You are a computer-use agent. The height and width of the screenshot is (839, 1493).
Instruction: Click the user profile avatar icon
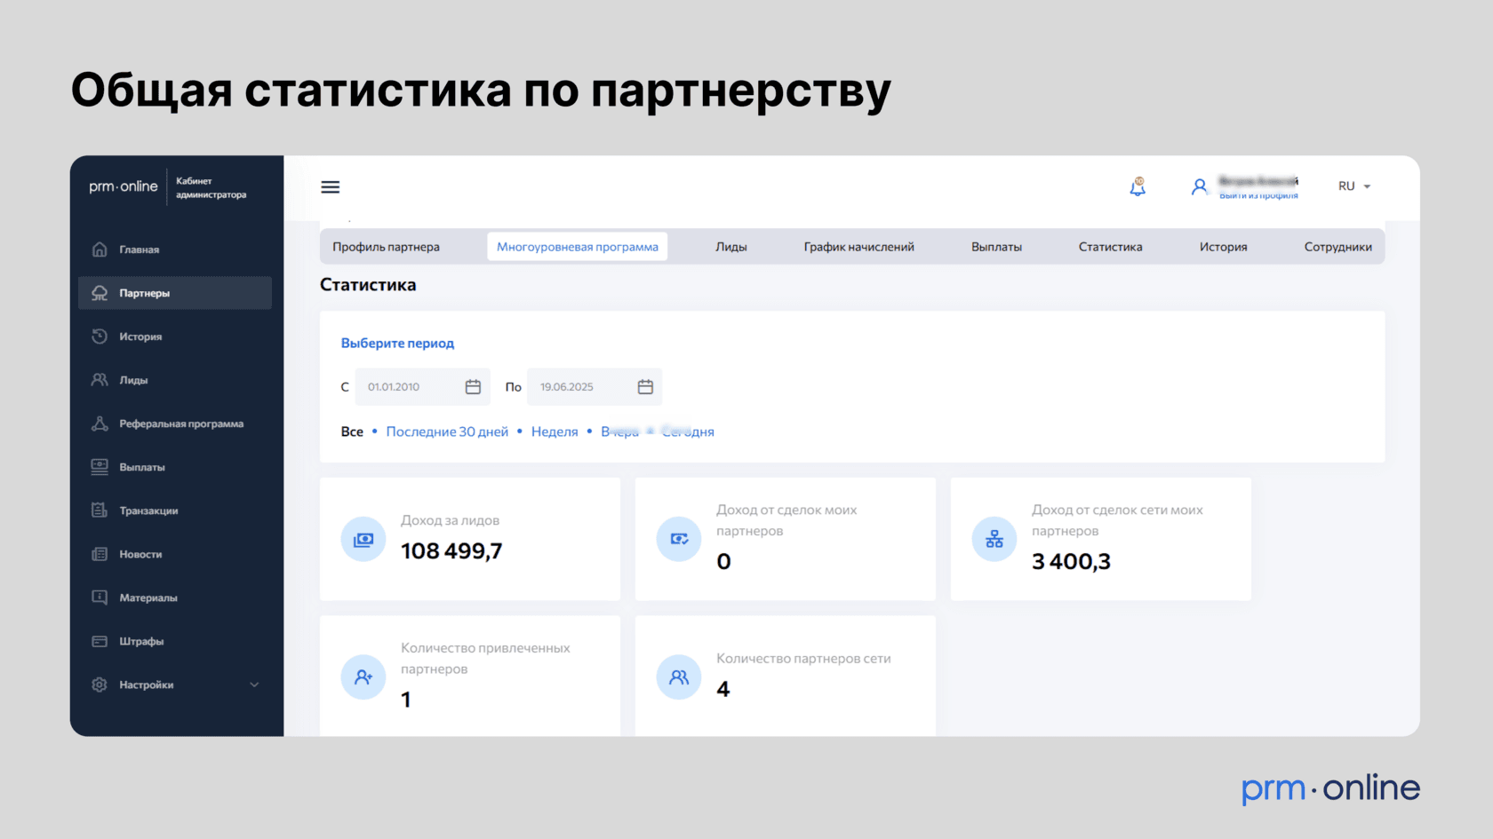tap(1200, 186)
